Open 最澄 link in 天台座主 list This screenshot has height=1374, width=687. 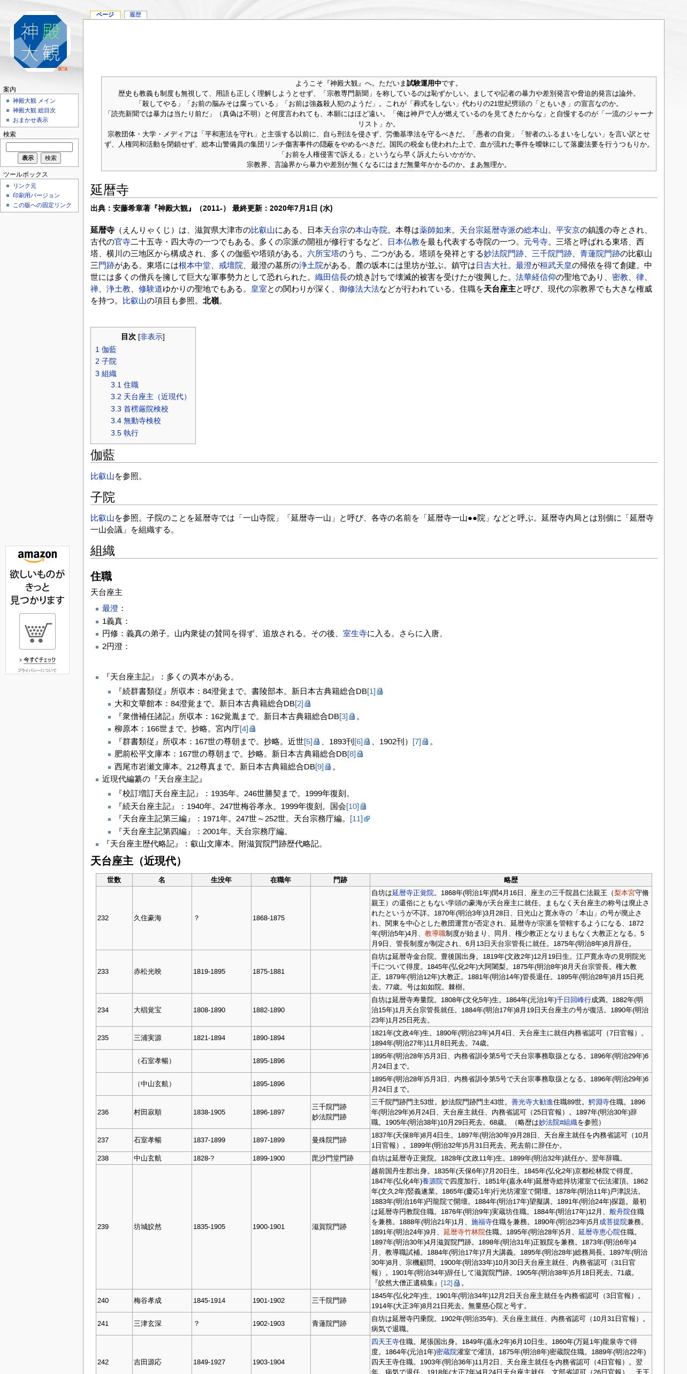[110, 608]
